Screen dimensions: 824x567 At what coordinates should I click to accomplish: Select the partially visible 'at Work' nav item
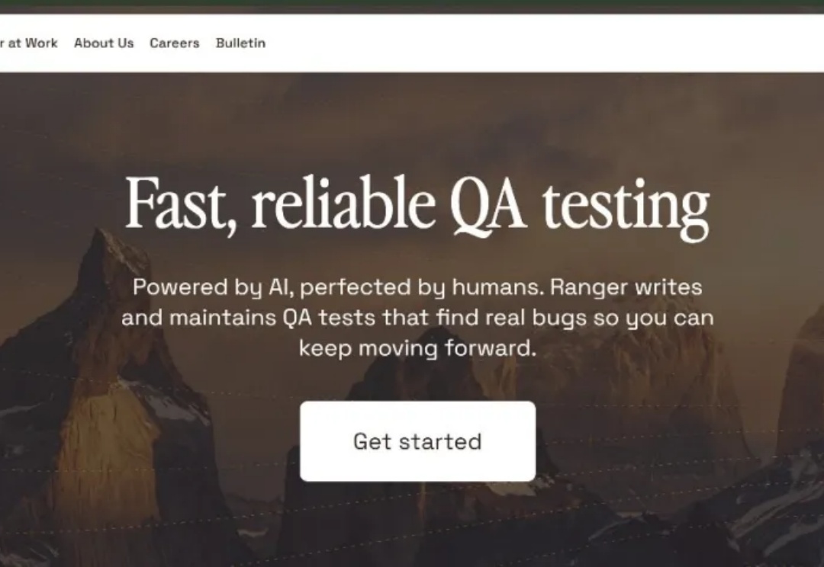coord(31,43)
